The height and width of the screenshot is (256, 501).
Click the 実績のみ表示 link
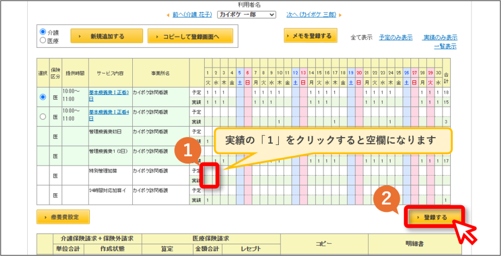(439, 37)
